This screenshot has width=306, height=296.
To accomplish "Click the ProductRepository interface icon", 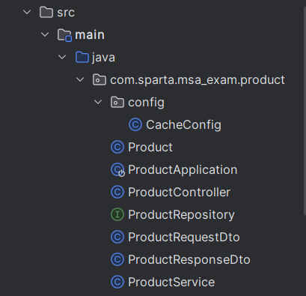I will (117, 214).
